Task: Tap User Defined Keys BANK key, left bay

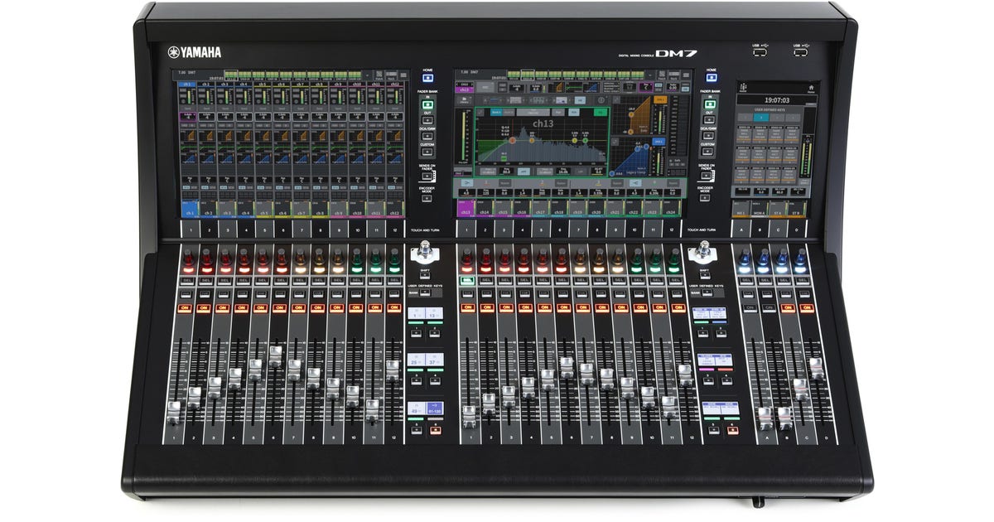Action: (x=425, y=292)
